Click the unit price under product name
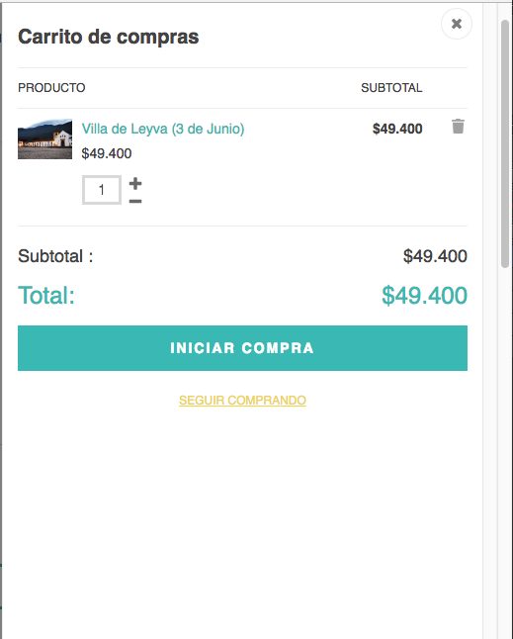 tap(107, 153)
